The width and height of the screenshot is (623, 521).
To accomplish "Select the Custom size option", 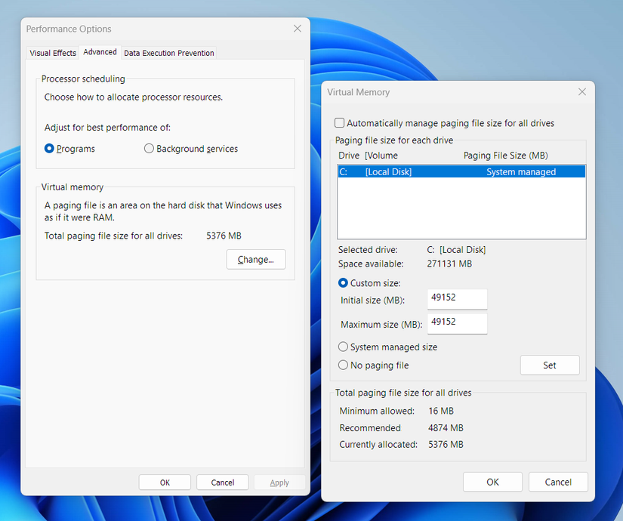I will [x=344, y=283].
